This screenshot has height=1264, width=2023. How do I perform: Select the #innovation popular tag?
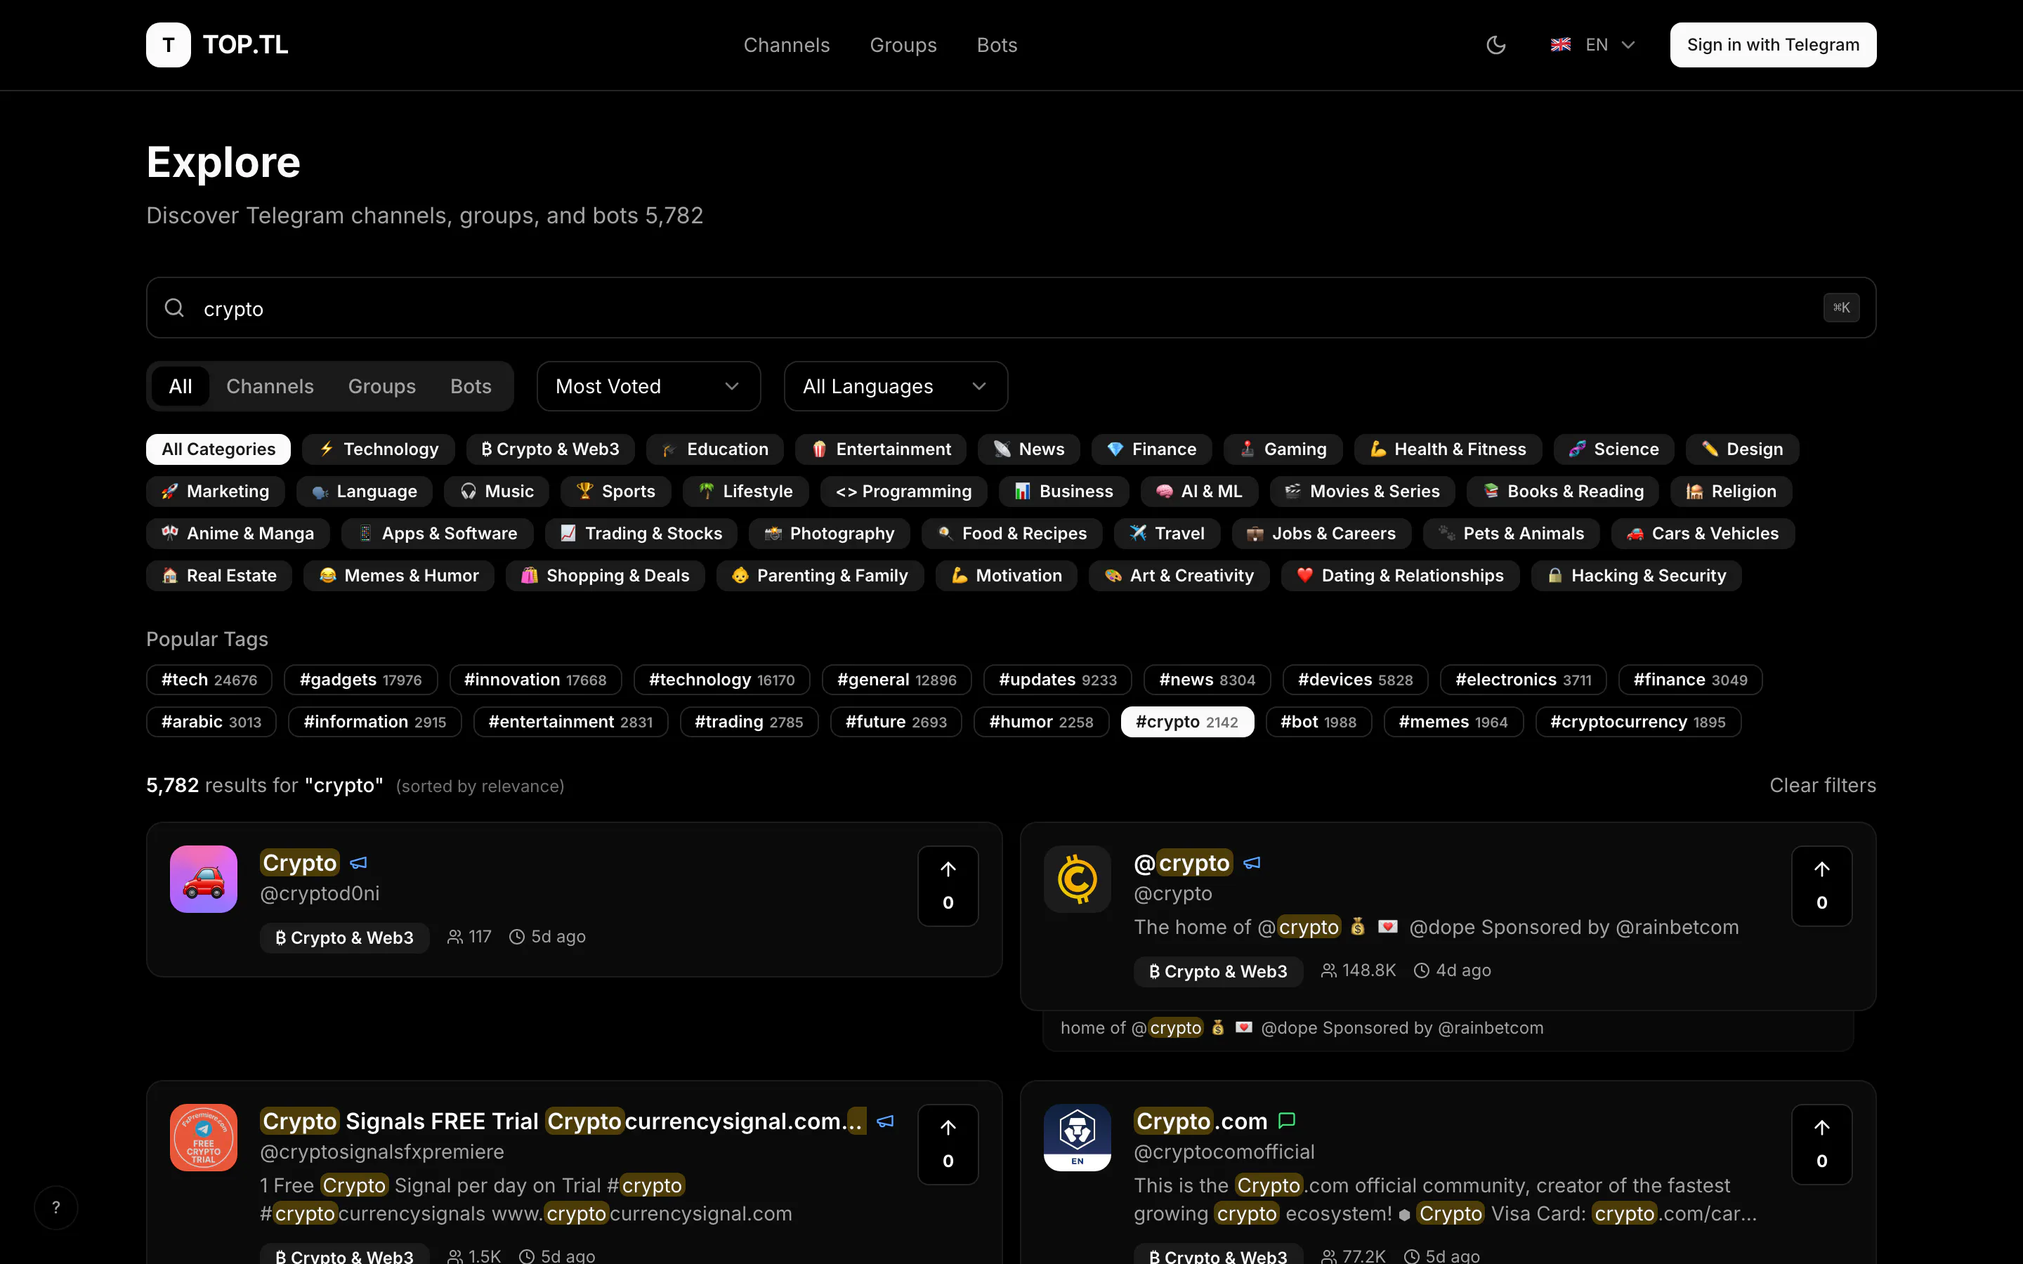pyautogui.click(x=535, y=680)
